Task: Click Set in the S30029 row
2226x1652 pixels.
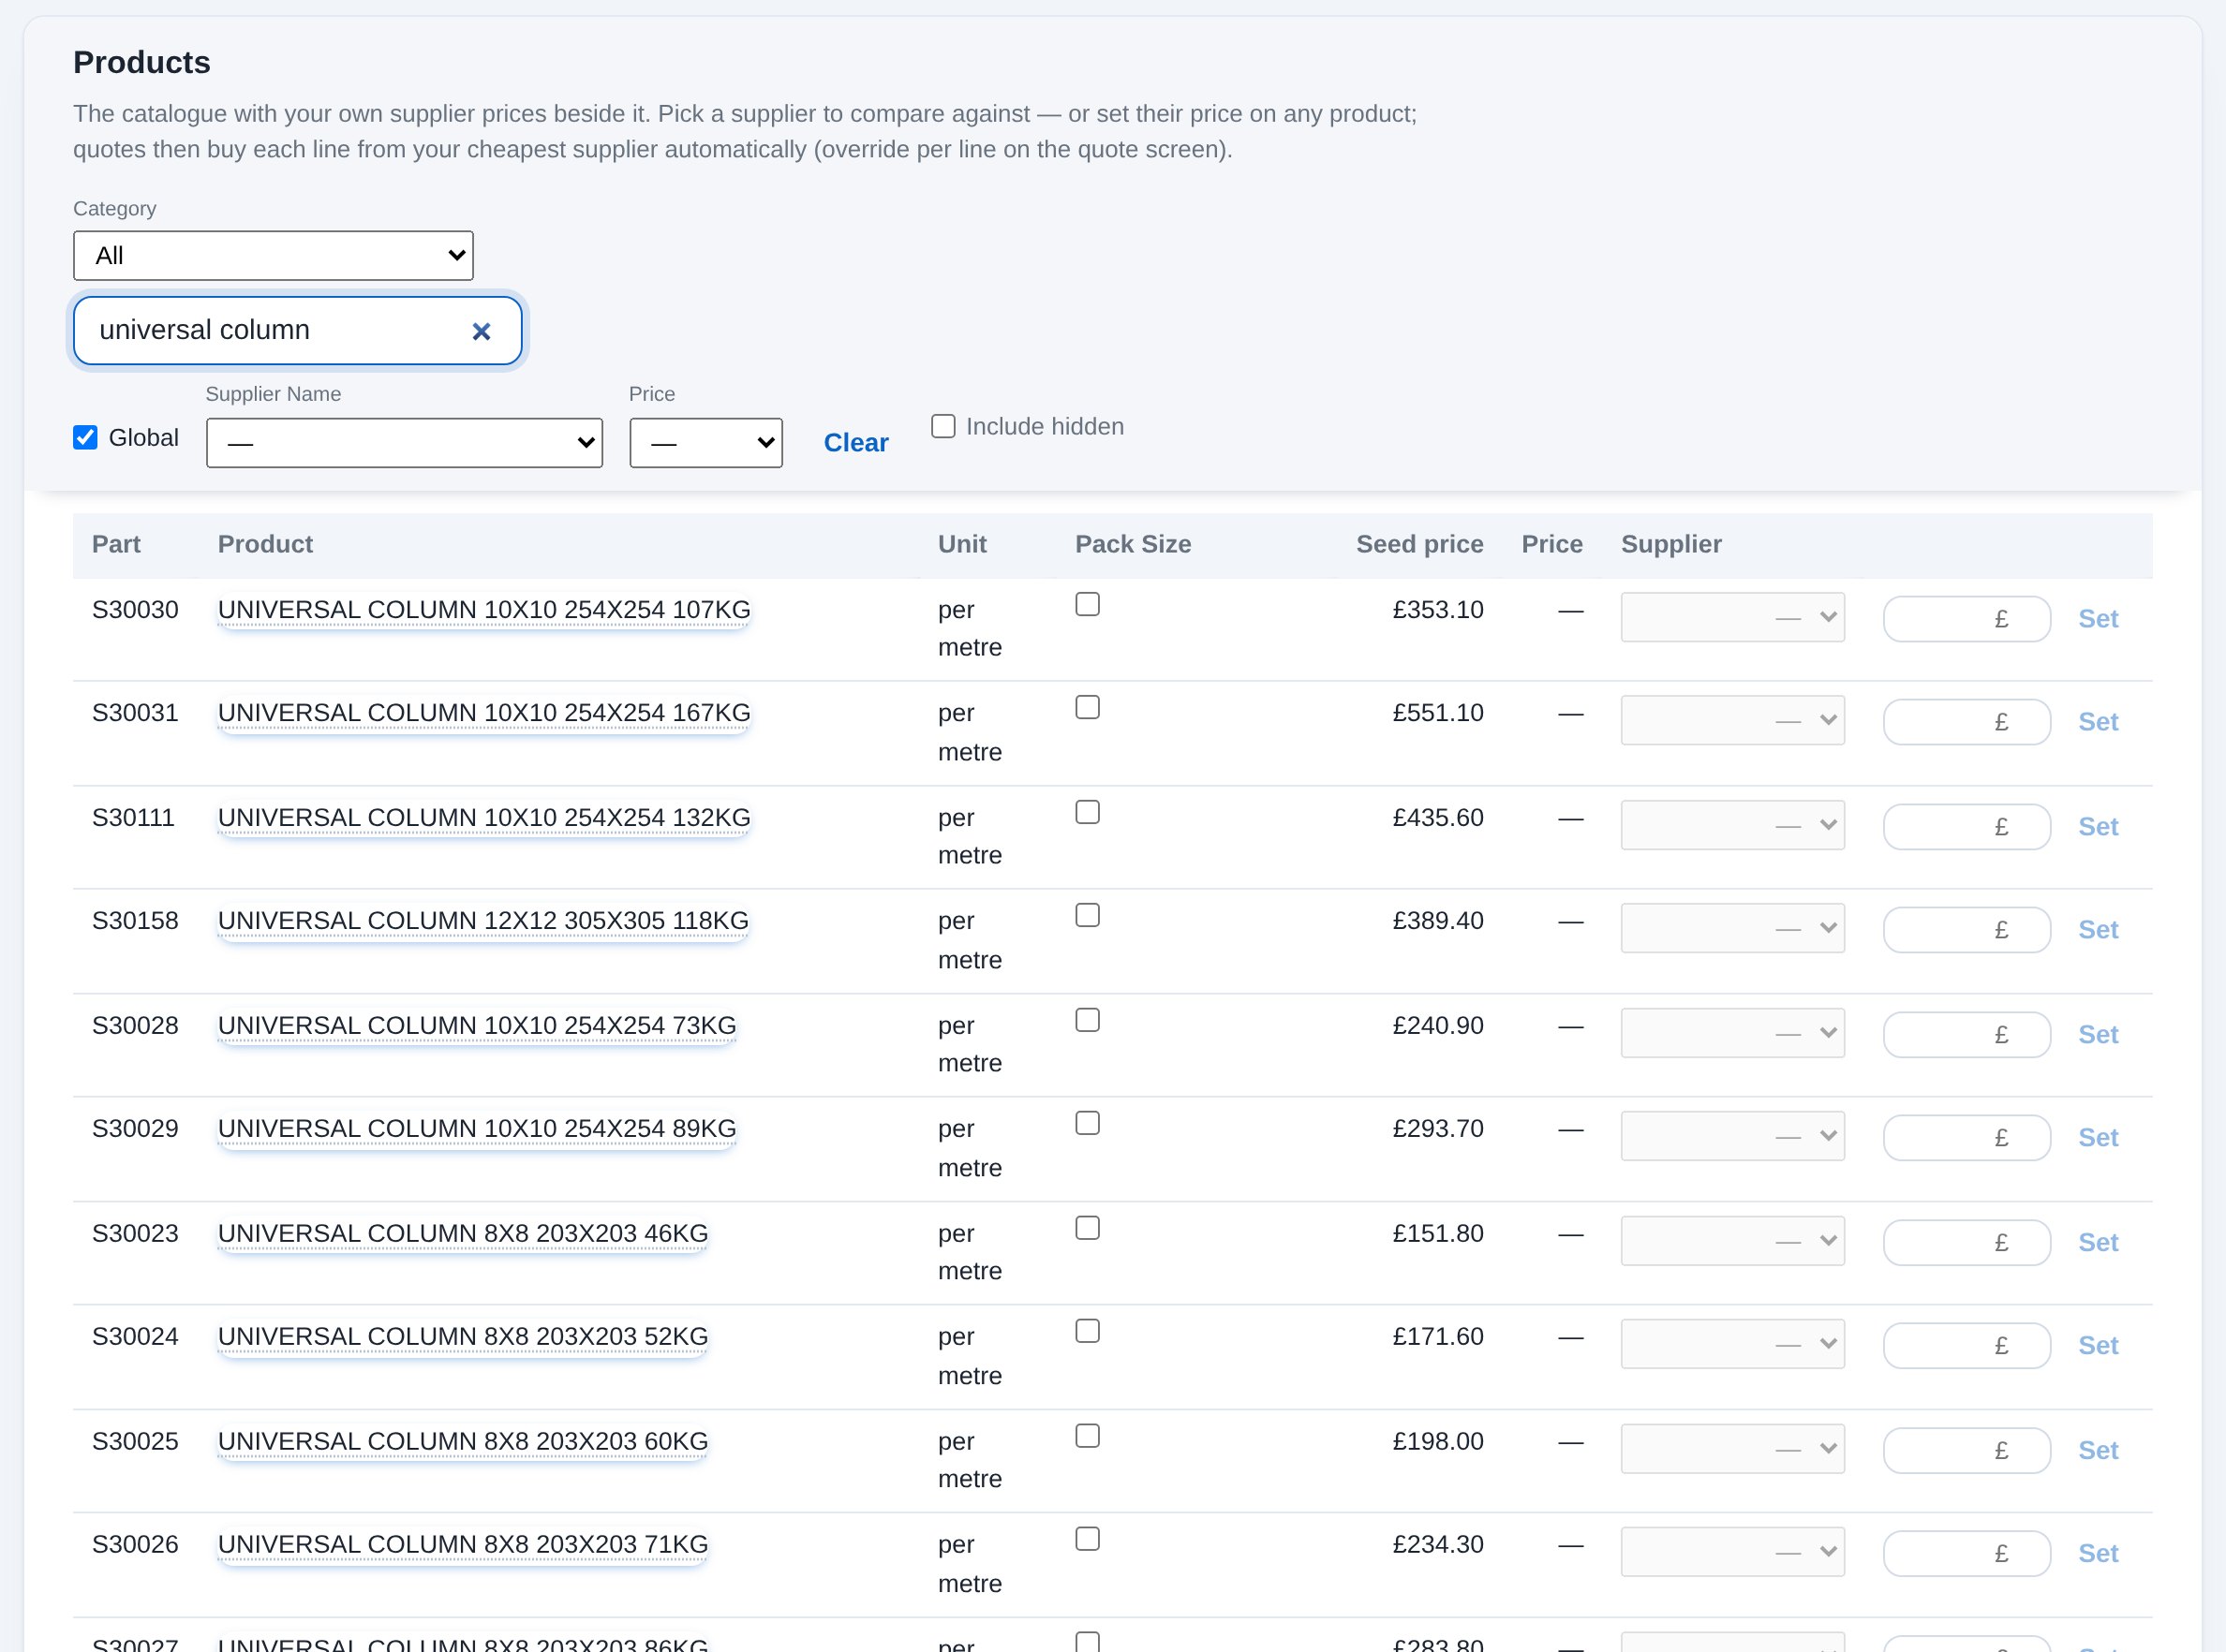Action: click(x=2098, y=1138)
